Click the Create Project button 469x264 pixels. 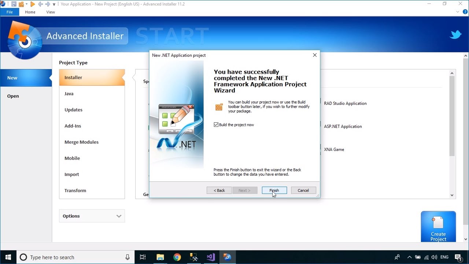[438, 227]
